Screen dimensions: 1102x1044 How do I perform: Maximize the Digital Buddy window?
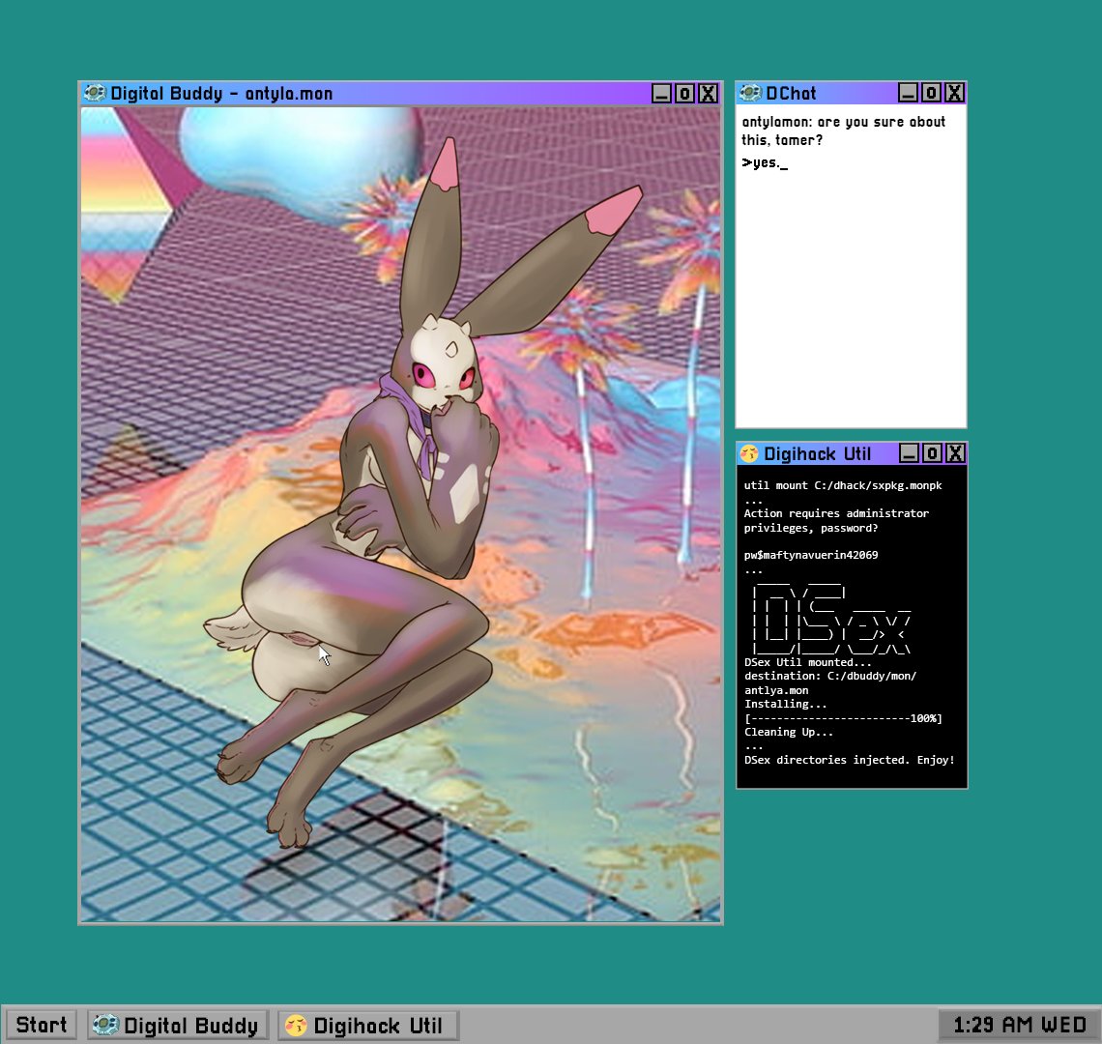click(x=684, y=93)
